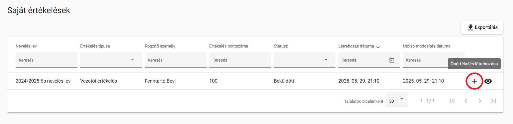The width and height of the screenshot is (513, 124).
Task: Click the Nevelési év search field
Action: pyautogui.click(x=47, y=60)
